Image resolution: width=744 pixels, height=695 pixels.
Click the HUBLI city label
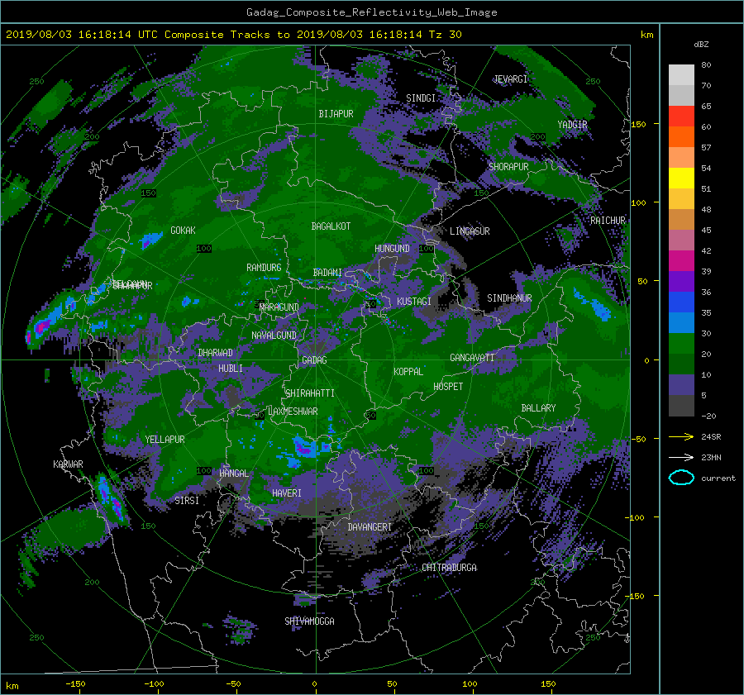(231, 369)
